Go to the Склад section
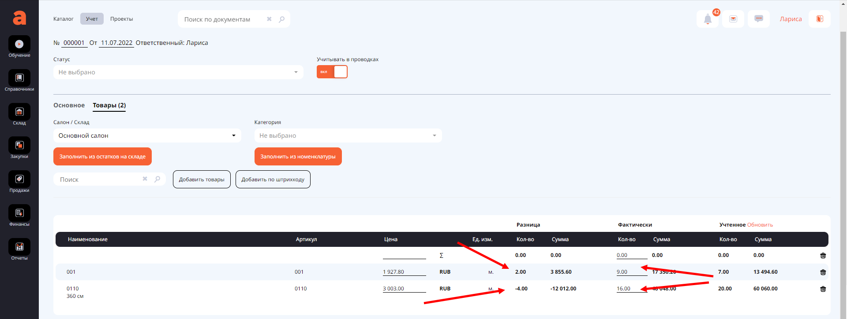Screen dimensions: 847x319 click(19, 112)
